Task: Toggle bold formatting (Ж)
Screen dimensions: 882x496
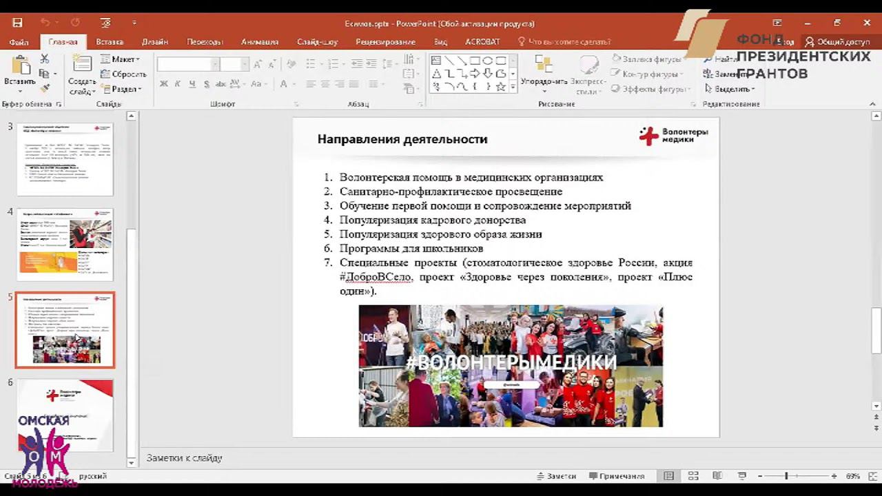Action: pyautogui.click(x=163, y=84)
